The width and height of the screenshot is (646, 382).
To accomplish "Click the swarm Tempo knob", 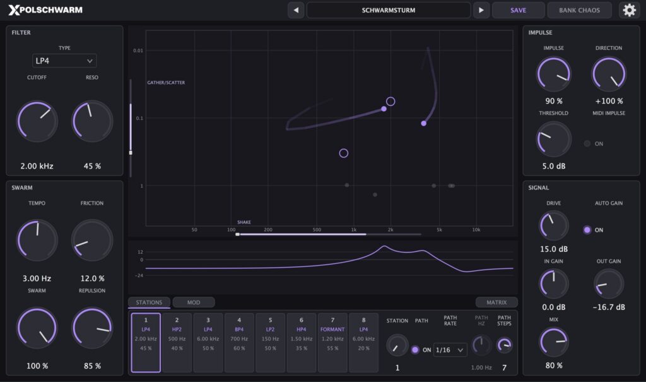I will [x=37, y=240].
